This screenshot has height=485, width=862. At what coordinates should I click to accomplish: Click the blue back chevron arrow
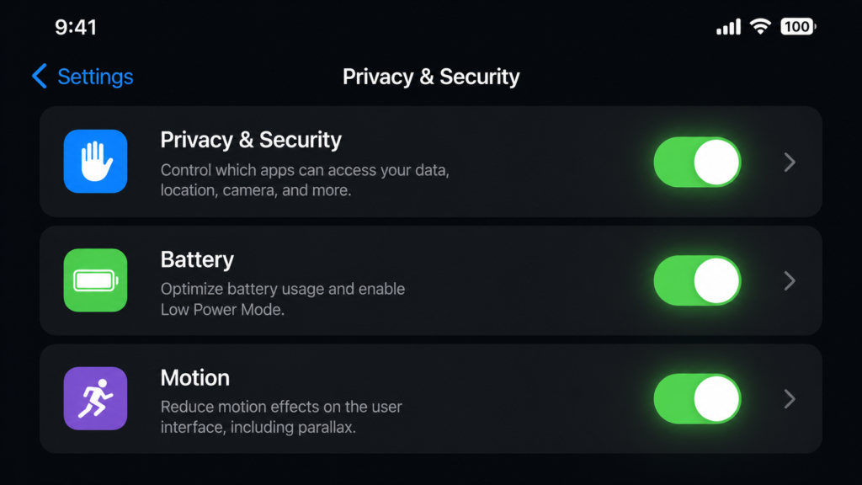(38, 77)
